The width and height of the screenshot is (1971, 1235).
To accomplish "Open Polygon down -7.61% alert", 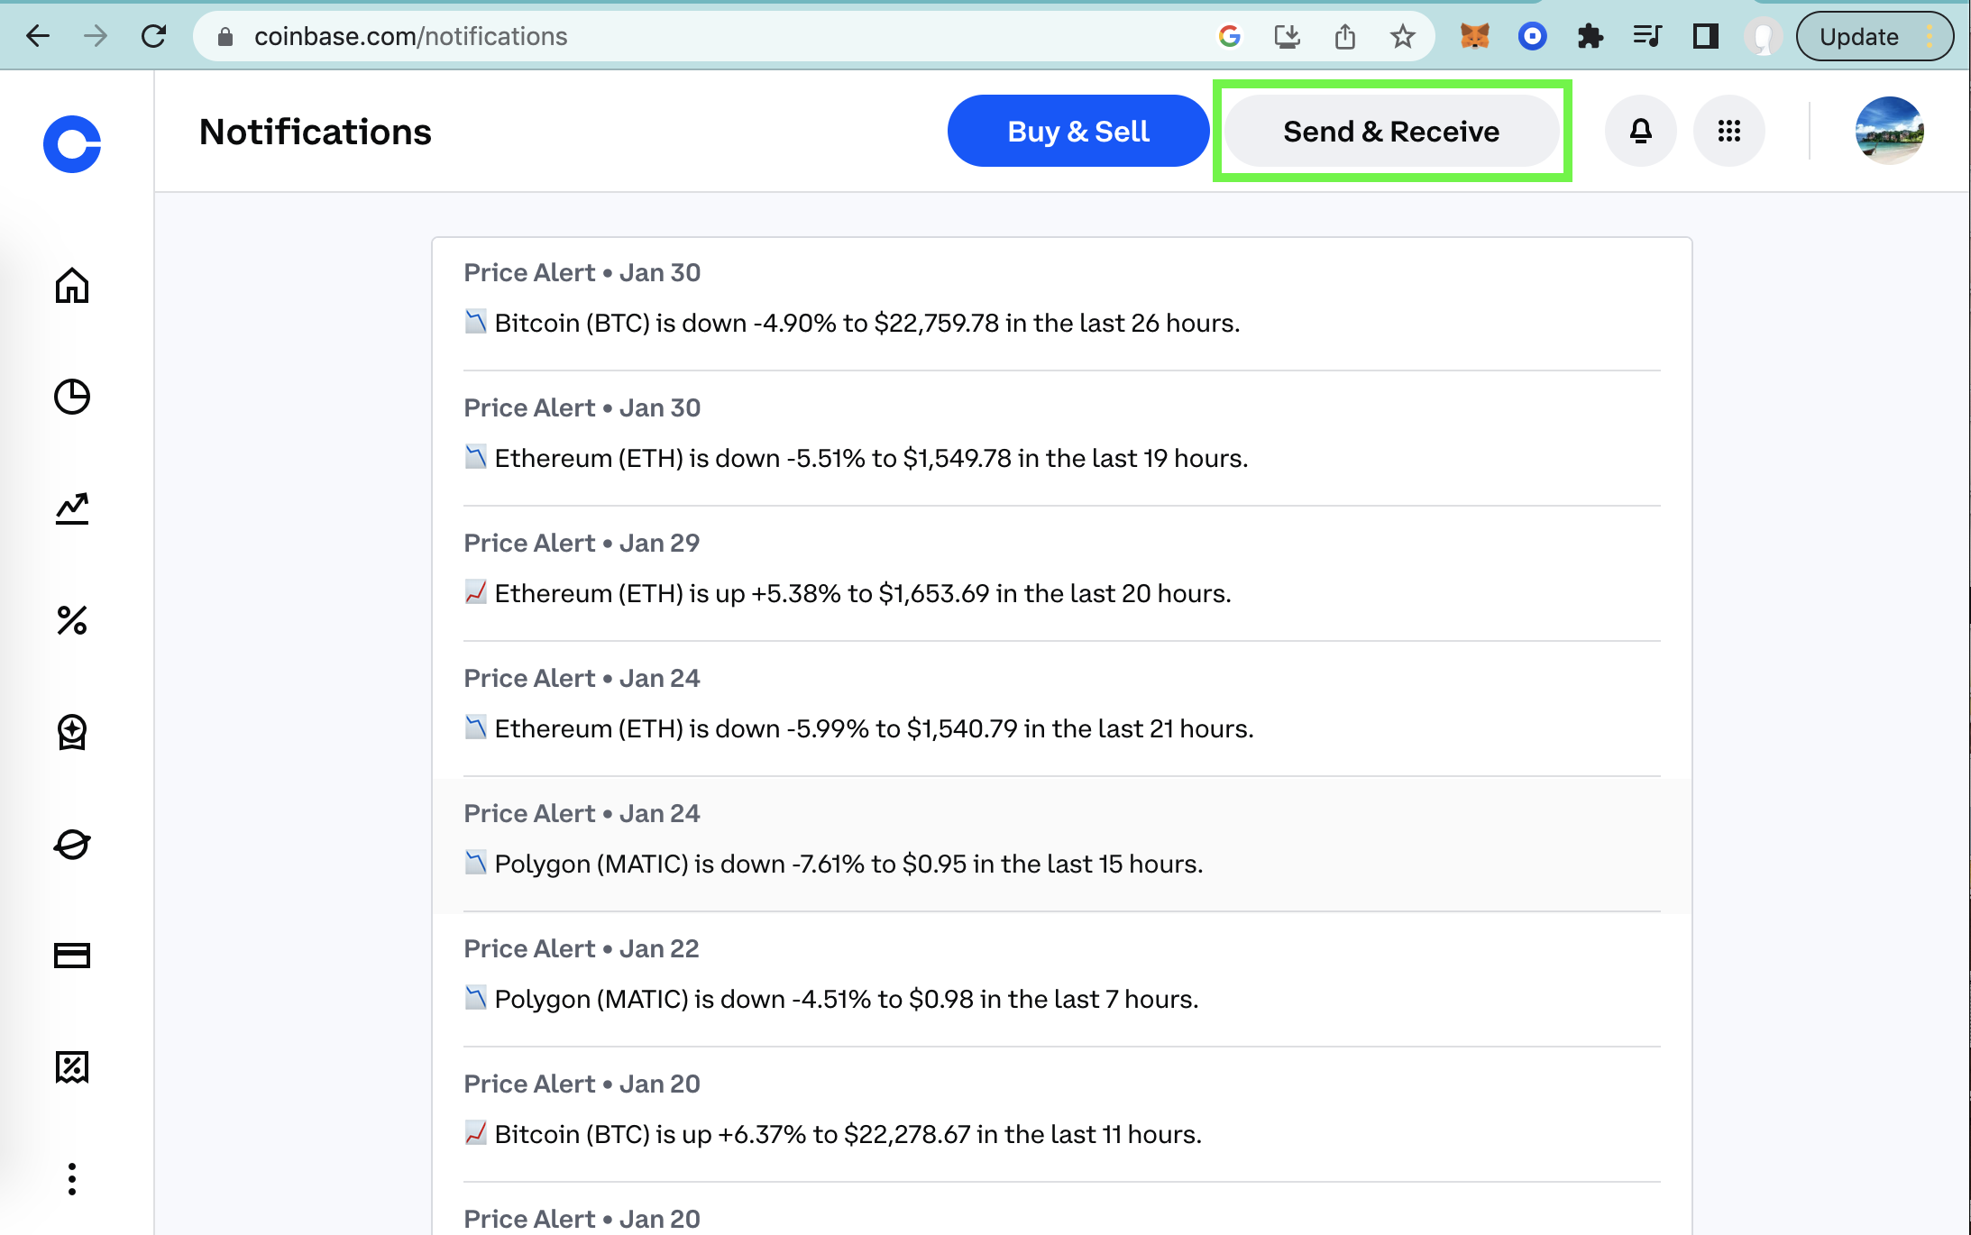I will click(1062, 845).
